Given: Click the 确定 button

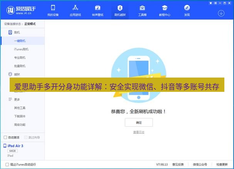Looking at the screenshot, I should pyautogui.click(x=139, y=123).
